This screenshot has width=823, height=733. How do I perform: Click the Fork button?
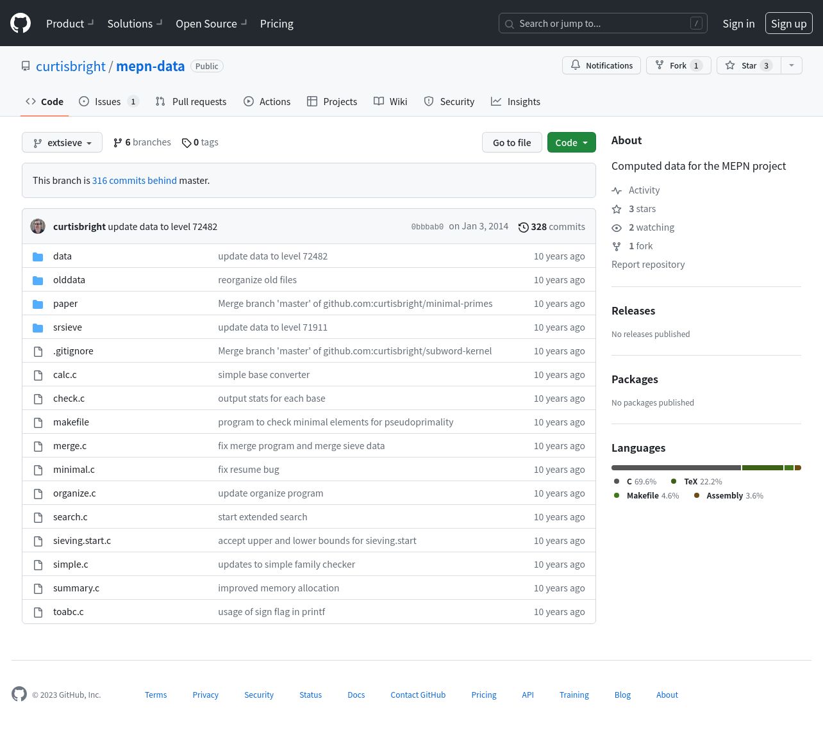pos(679,65)
